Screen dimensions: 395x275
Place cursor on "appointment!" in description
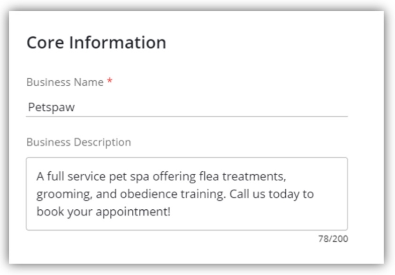(x=141, y=211)
